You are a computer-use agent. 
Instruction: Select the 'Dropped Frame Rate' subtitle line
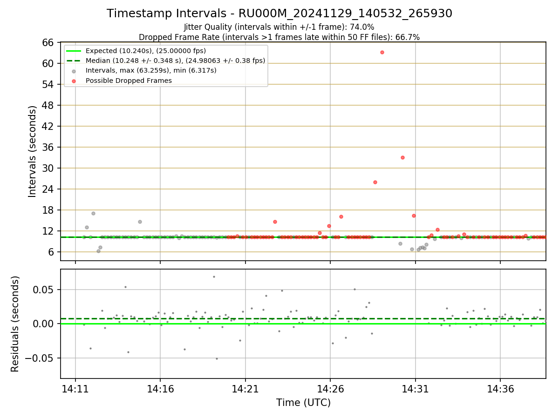pyautogui.click(x=279, y=37)
